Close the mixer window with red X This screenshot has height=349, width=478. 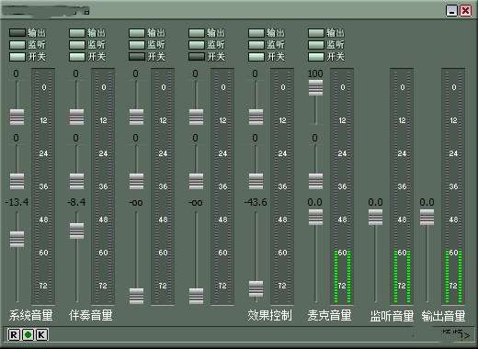click(x=465, y=11)
